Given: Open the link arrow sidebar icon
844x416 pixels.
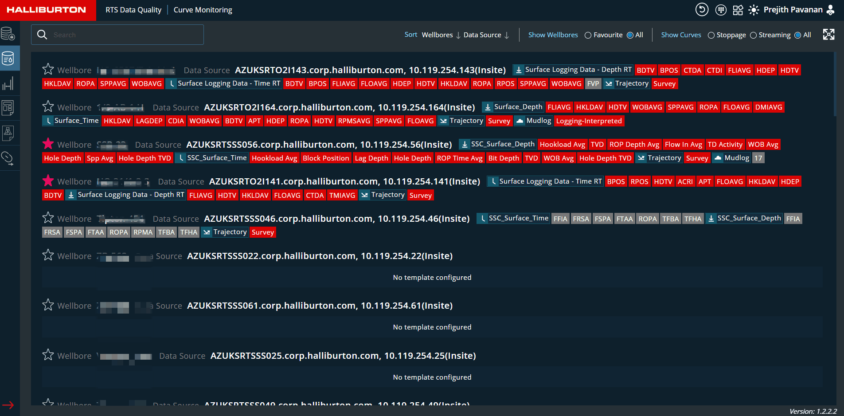Looking at the screenshot, I should [x=8, y=158].
